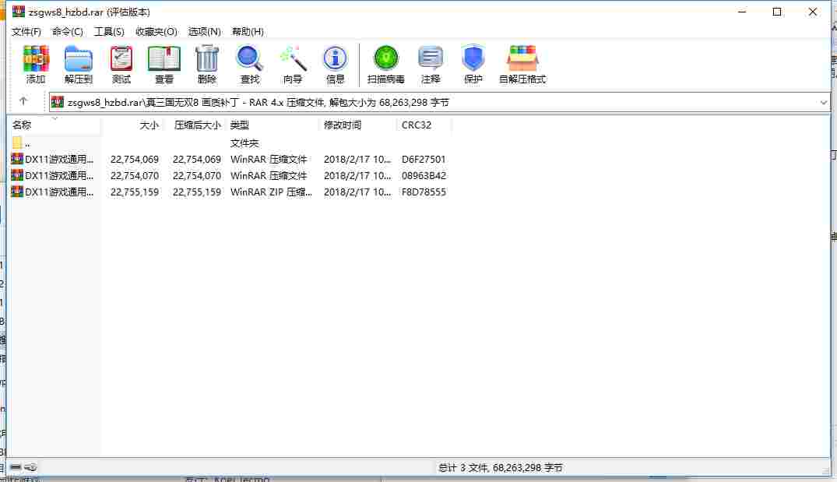Open the Tools (工具) menu
The width and height of the screenshot is (837, 482).
point(109,31)
